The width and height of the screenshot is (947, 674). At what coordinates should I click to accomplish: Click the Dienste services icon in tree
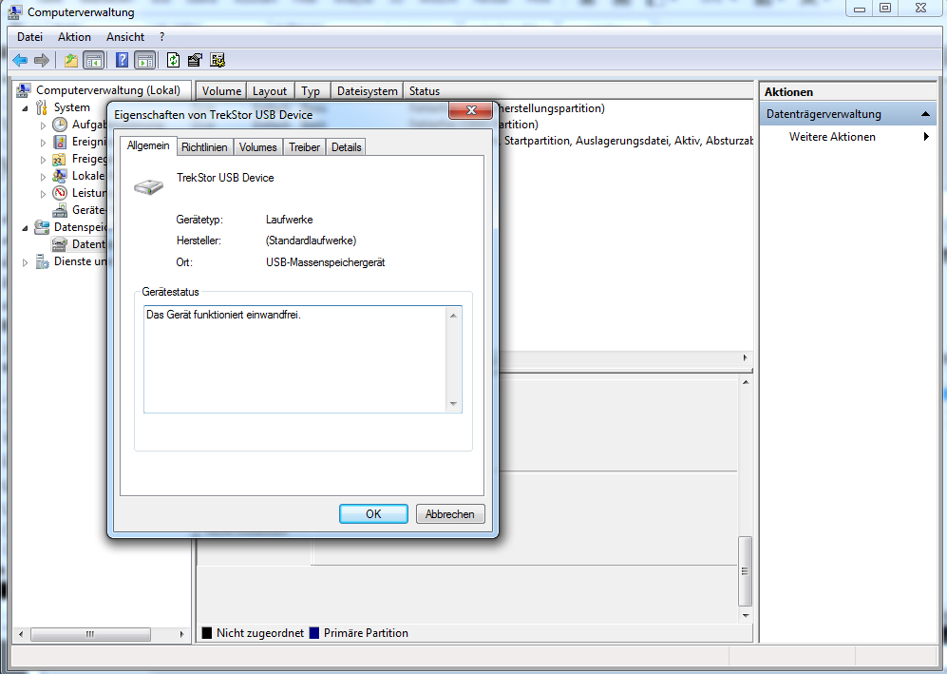42,261
